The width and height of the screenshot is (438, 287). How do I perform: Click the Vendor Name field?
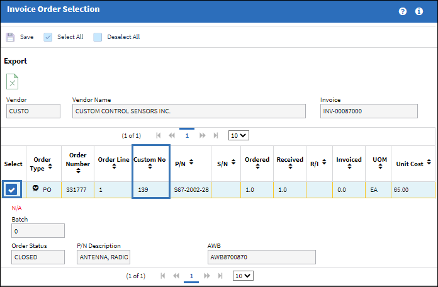point(189,111)
